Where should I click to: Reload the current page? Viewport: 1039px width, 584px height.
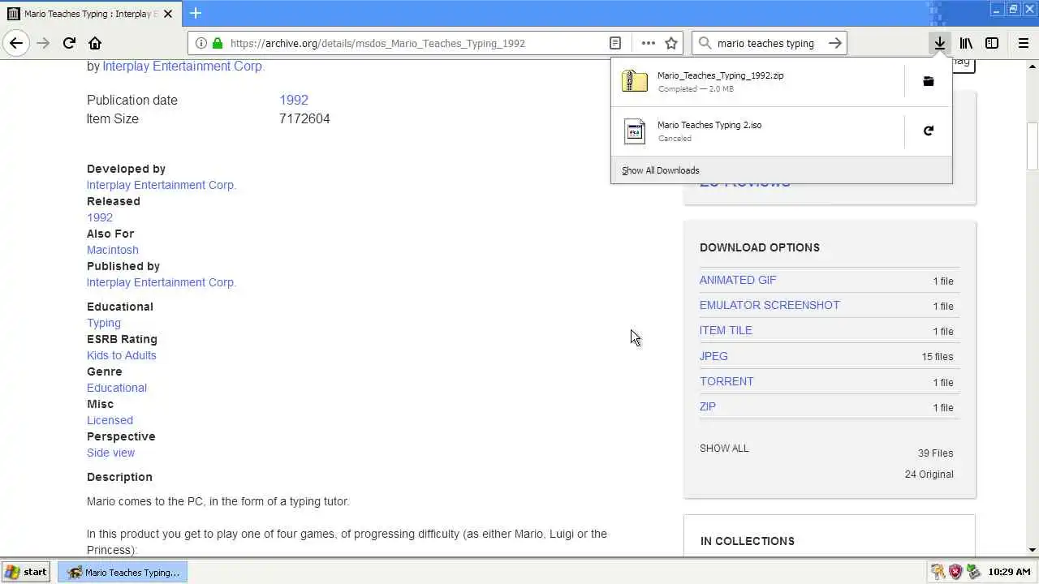(x=69, y=43)
